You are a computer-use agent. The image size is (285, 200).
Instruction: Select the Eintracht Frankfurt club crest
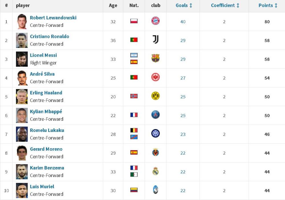click(155, 77)
